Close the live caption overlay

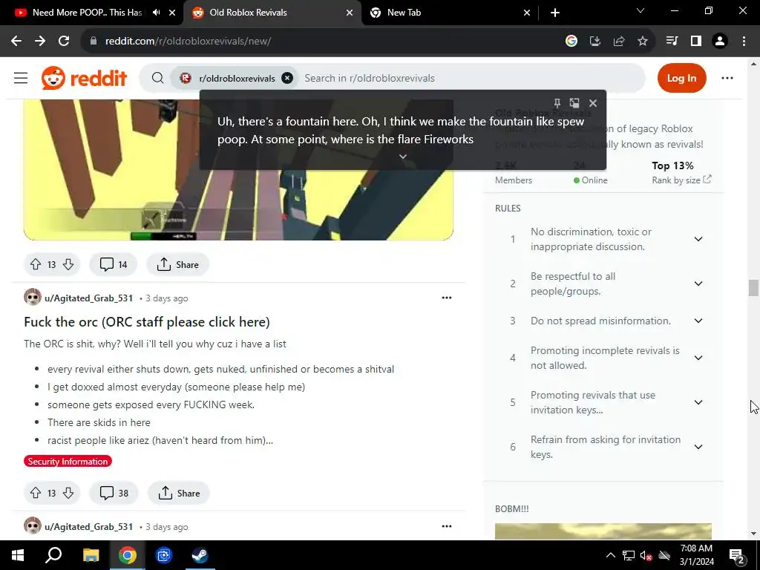[593, 102]
